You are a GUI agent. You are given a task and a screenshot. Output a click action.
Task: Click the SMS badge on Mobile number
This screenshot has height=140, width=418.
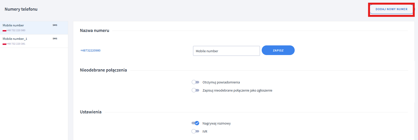(x=55, y=25)
